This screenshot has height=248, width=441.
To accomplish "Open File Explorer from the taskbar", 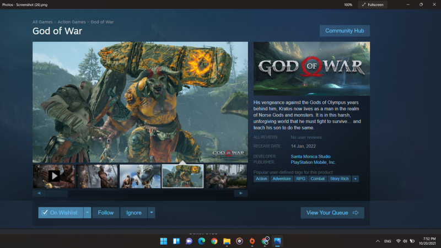I will [x=227, y=241].
